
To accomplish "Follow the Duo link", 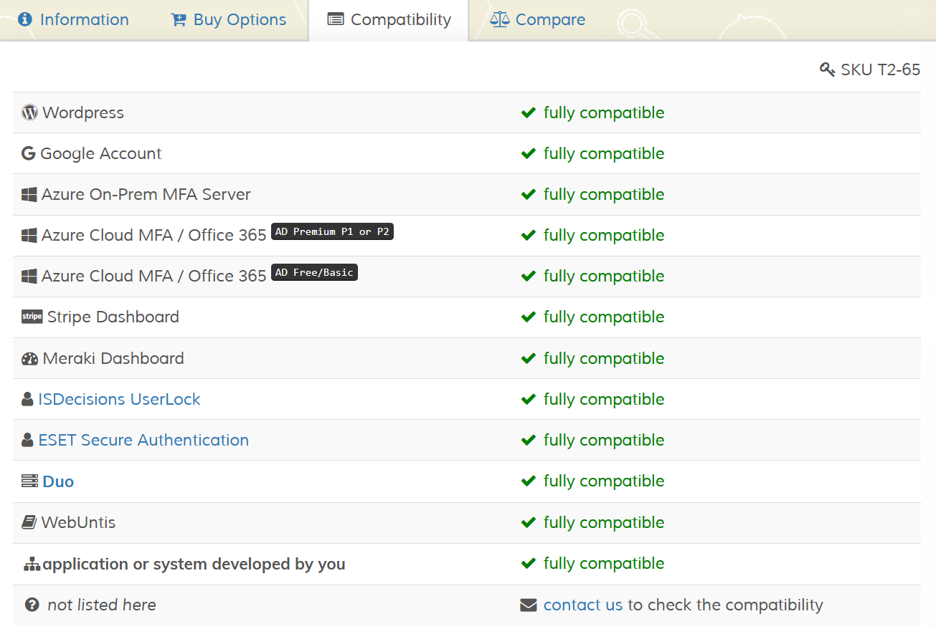I will [x=58, y=481].
